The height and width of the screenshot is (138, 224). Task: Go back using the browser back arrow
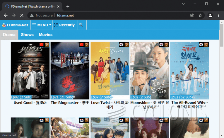pyautogui.click(x=6, y=15)
